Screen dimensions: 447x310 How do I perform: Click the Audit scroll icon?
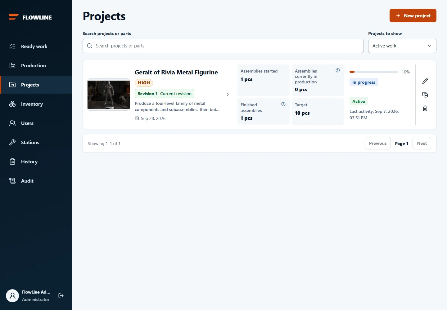click(x=12, y=181)
